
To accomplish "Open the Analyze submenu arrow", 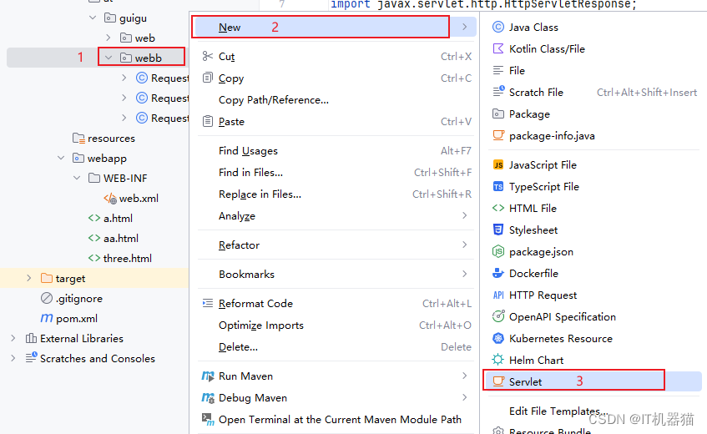I will (x=464, y=216).
